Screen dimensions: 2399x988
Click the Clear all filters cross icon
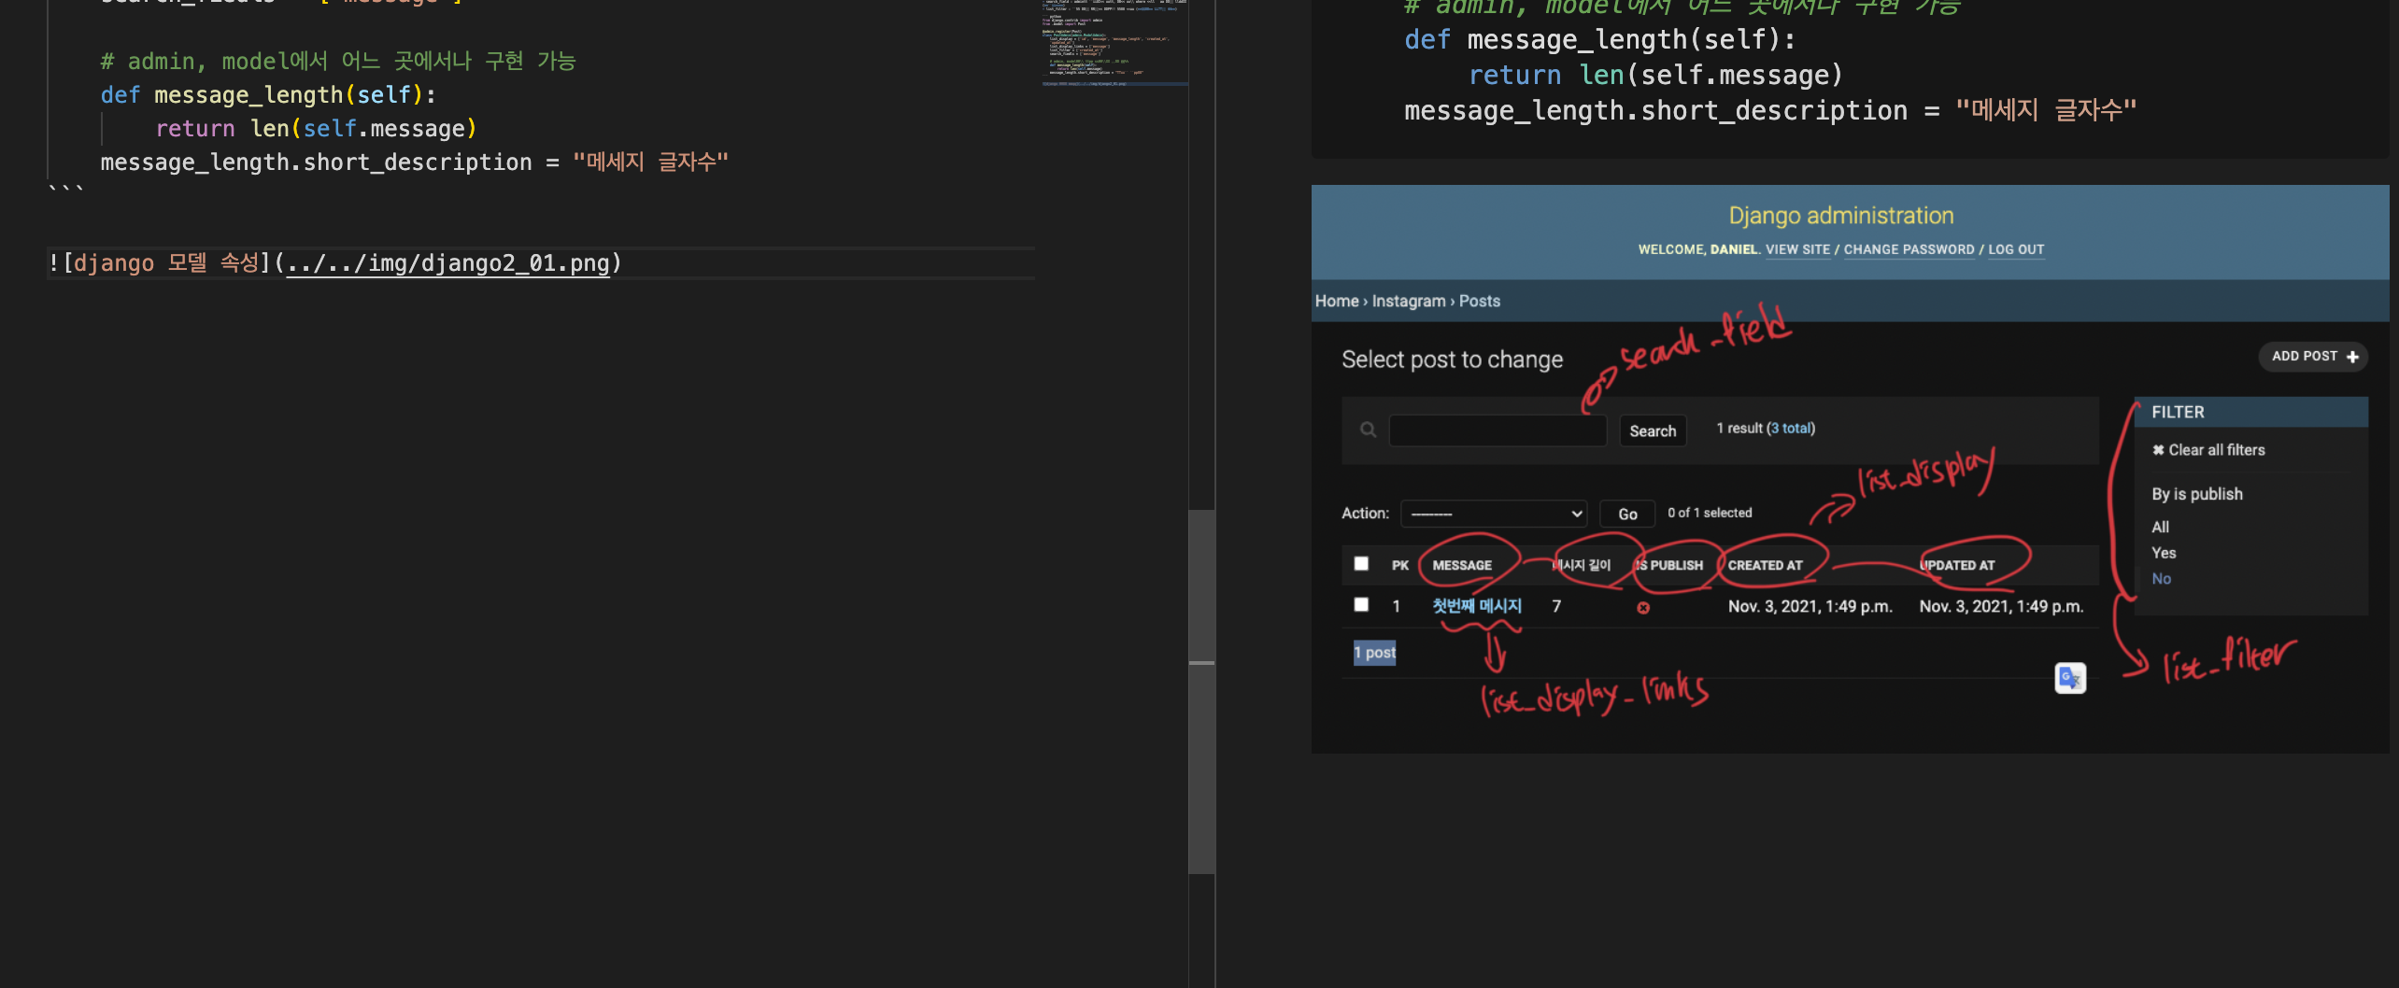[2158, 450]
